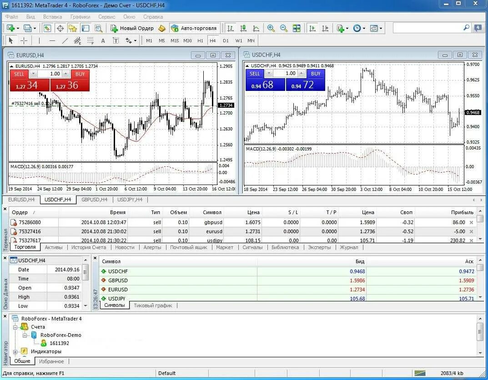This screenshot has width=488, height=380.
Task: Switch timeframe to H1
Action: tap(200, 40)
